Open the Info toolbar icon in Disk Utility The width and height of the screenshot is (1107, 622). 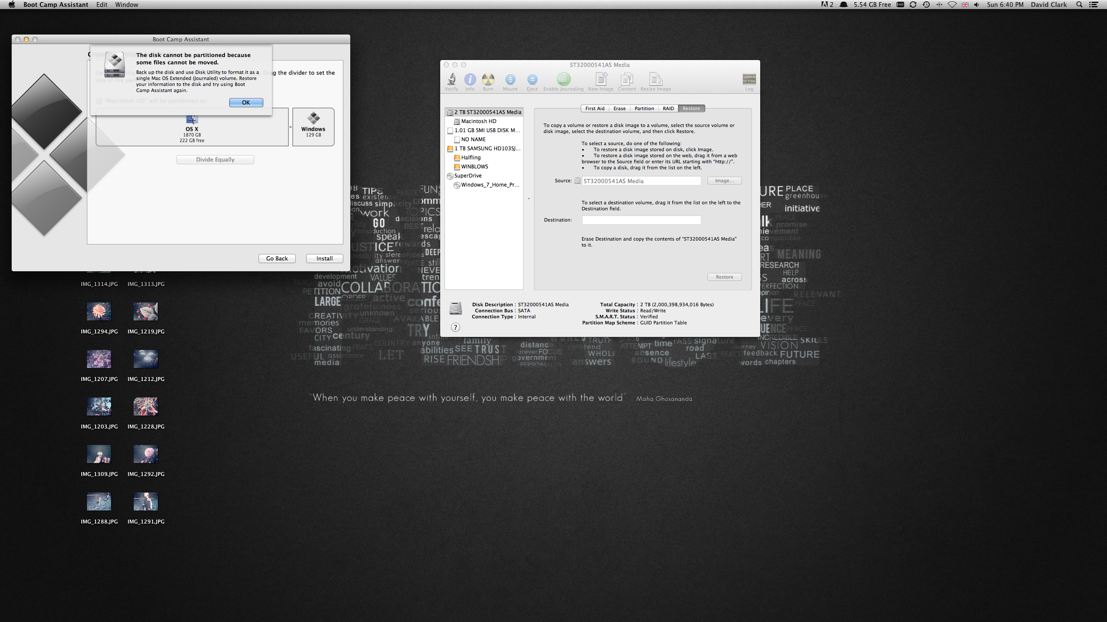pos(470,82)
